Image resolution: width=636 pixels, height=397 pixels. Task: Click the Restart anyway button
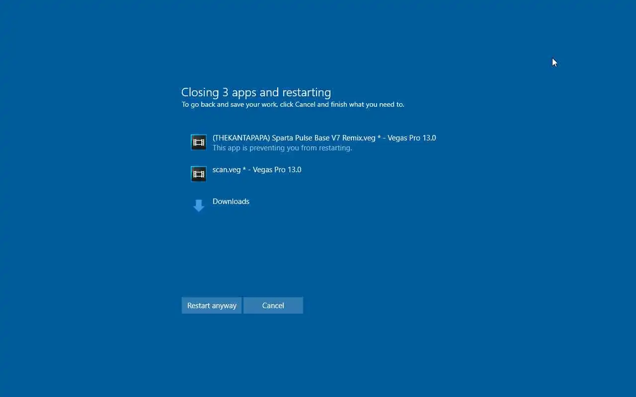pos(211,305)
